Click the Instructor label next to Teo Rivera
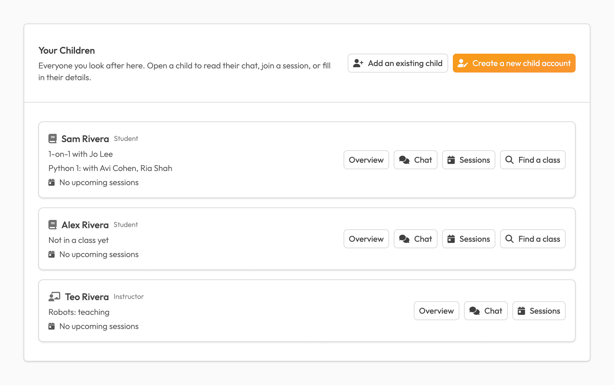 click(129, 297)
